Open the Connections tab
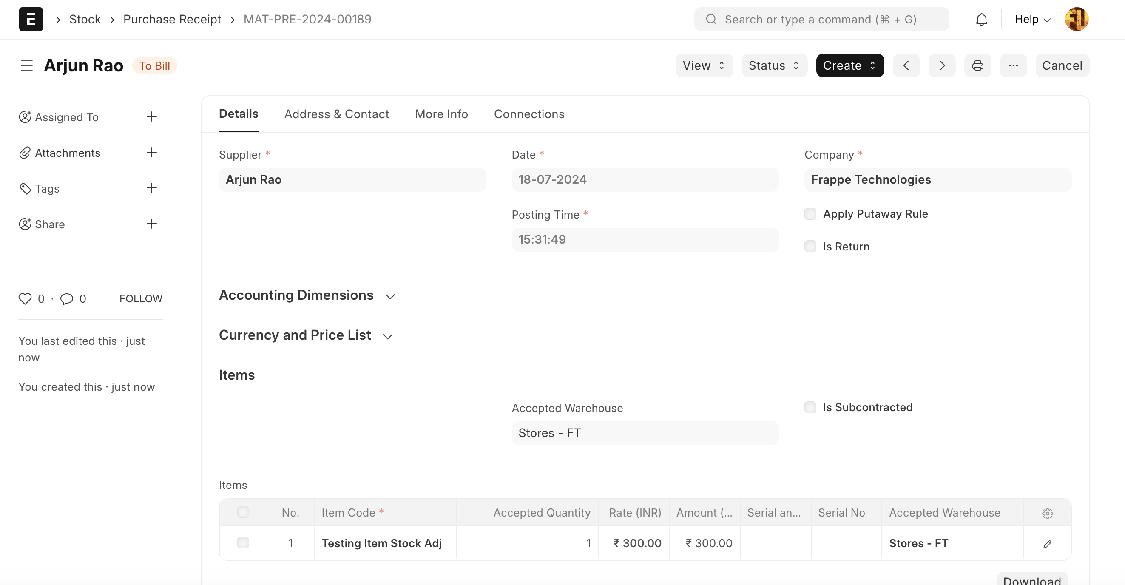The height and width of the screenshot is (585, 1125). pyautogui.click(x=529, y=114)
